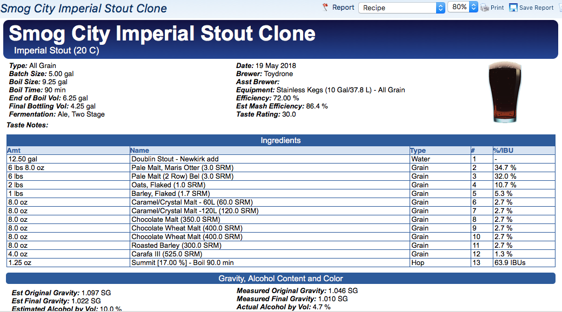Select the Roasted Barley ingredient row
The width and height of the screenshot is (562, 312).
(176, 246)
